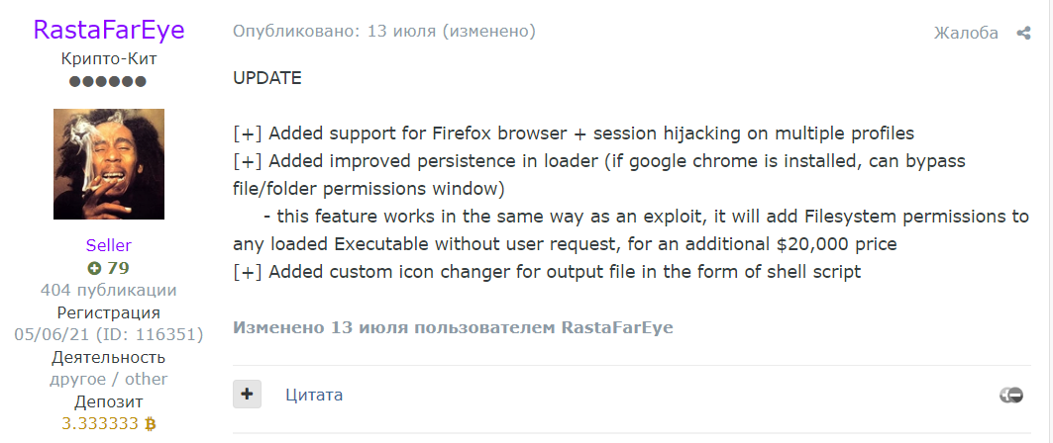The width and height of the screenshot is (1053, 443).
Task: Open the 404 публикации post count
Action: tap(109, 290)
